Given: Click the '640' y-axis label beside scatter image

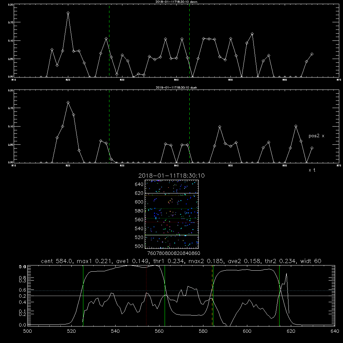Looking at the screenshot, I should pos(139,185).
